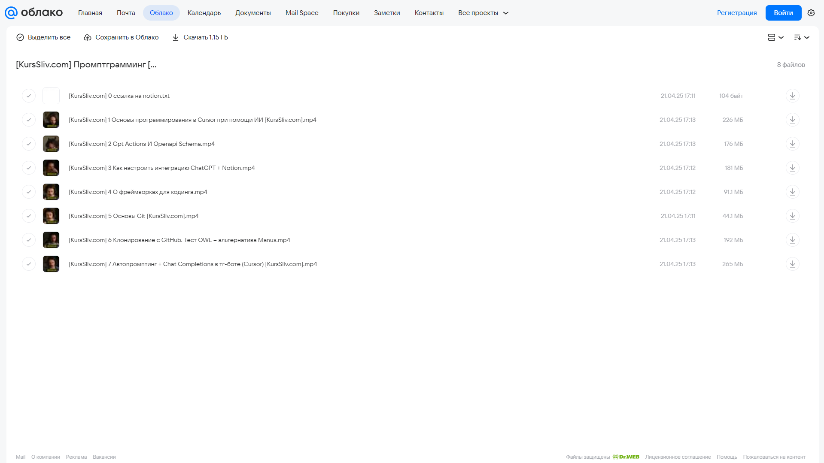
Task: Go to the Почта tab
Action: tap(126, 13)
